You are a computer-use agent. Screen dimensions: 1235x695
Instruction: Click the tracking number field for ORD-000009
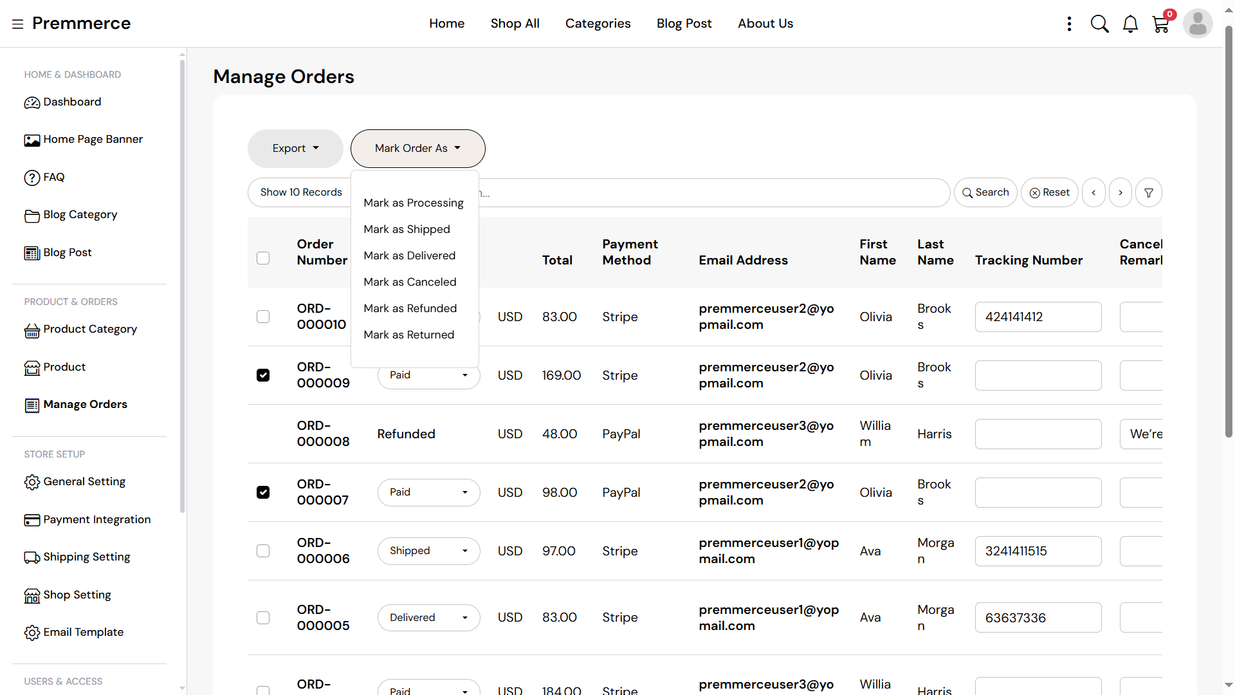(x=1038, y=375)
